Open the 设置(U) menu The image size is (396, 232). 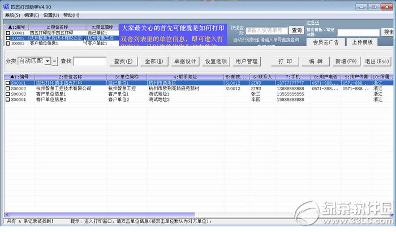tap(51, 15)
